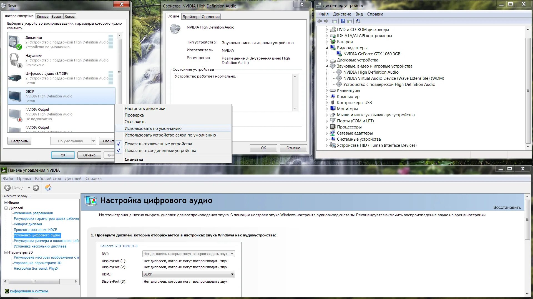Click the scan for hardware changes icon
The image size is (533, 299).
(358, 21)
